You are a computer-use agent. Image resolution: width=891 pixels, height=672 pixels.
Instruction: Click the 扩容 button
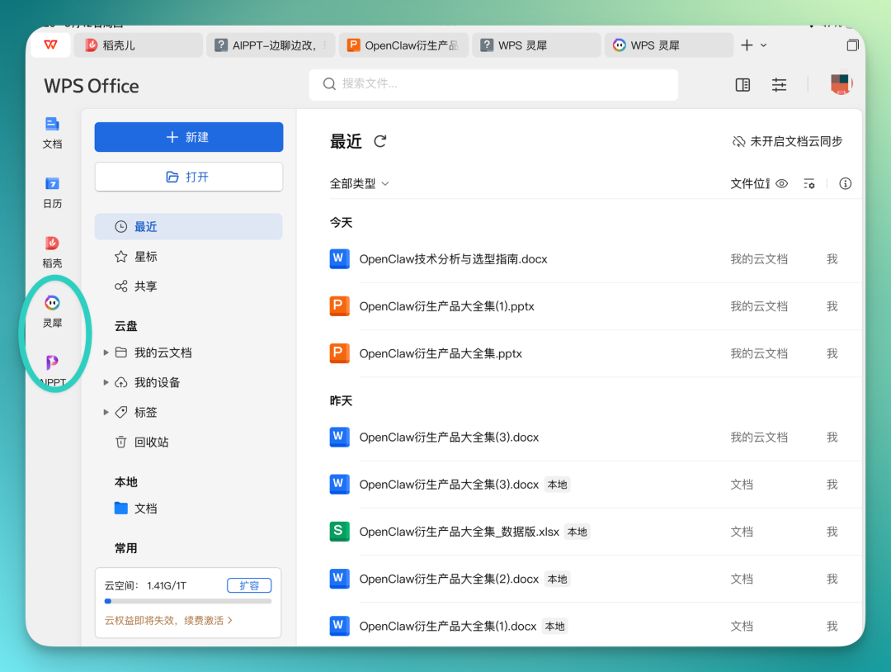[x=249, y=585]
